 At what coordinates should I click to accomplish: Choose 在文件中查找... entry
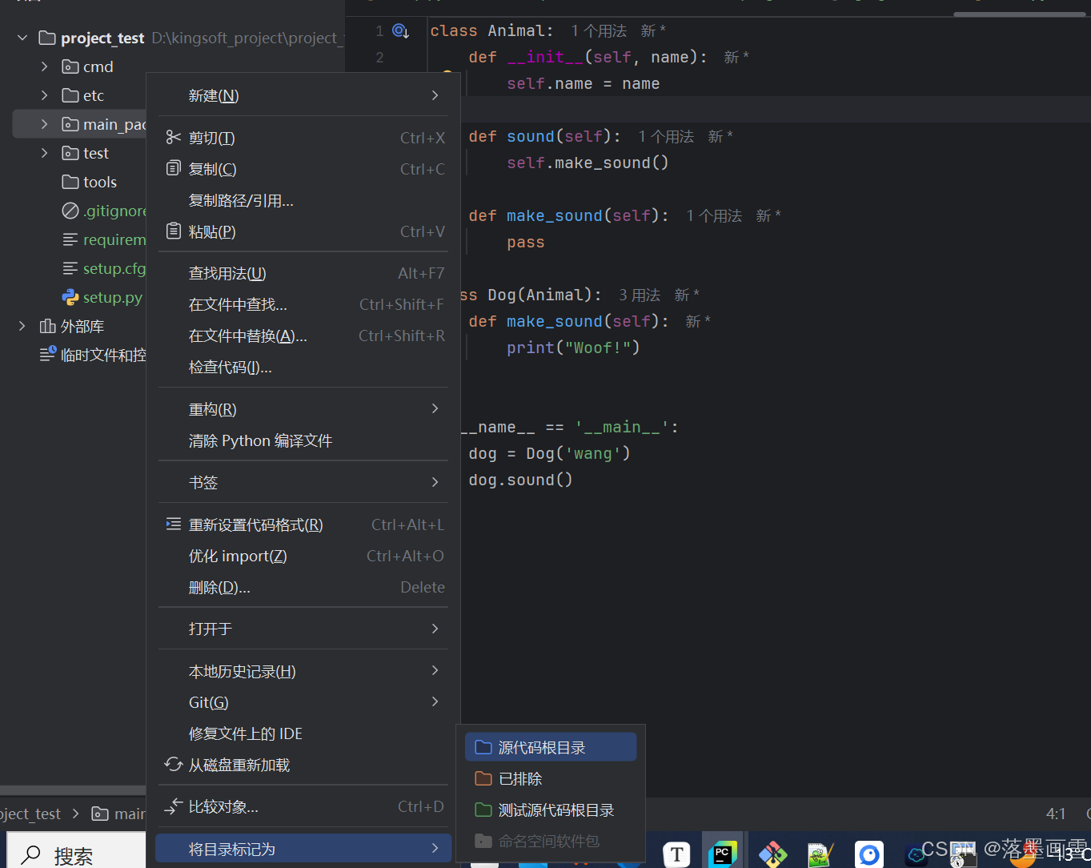[303, 304]
